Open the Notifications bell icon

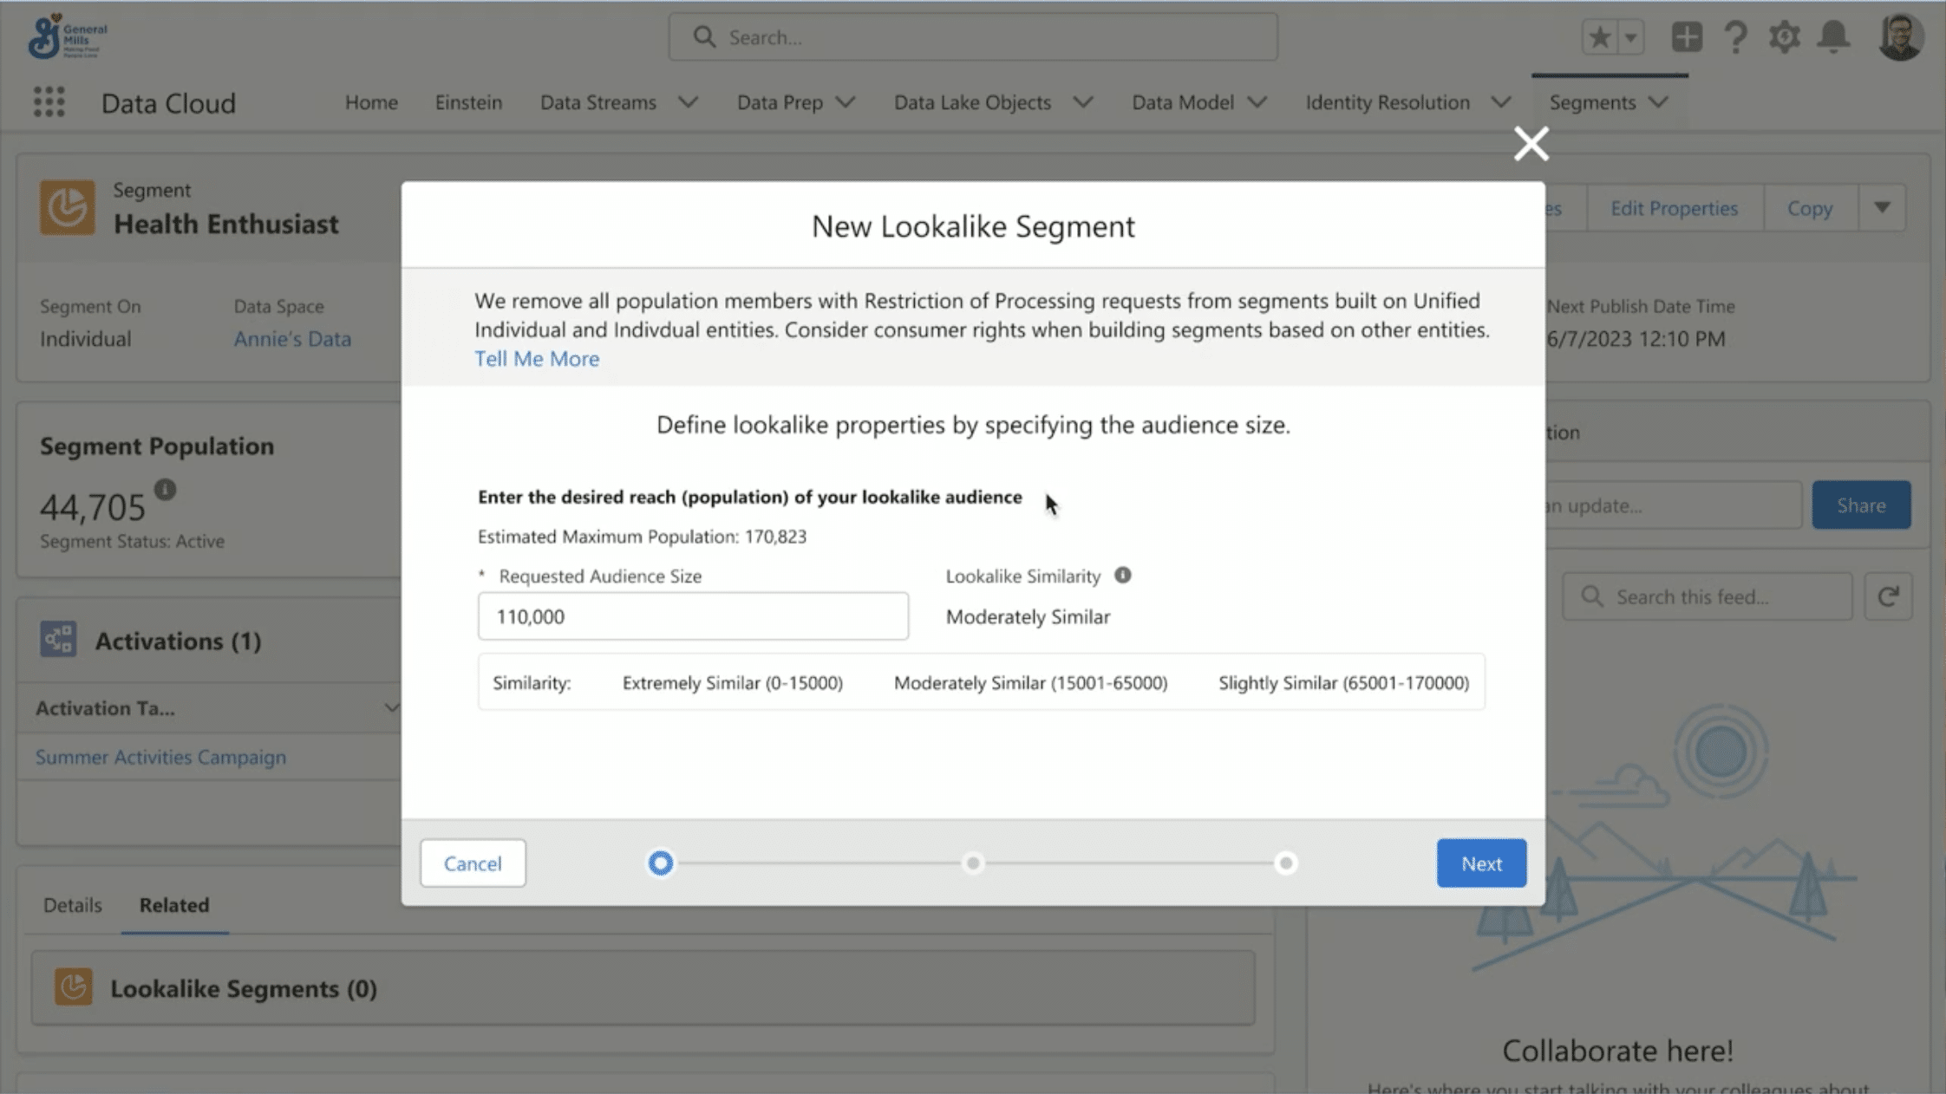click(x=1834, y=37)
